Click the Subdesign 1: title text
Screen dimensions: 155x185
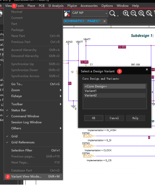[x=142, y=35]
